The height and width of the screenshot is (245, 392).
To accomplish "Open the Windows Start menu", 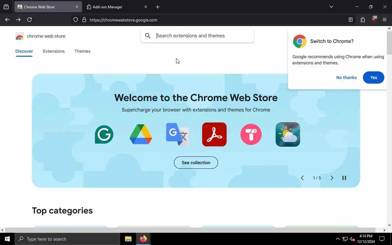I will click(x=7, y=239).
